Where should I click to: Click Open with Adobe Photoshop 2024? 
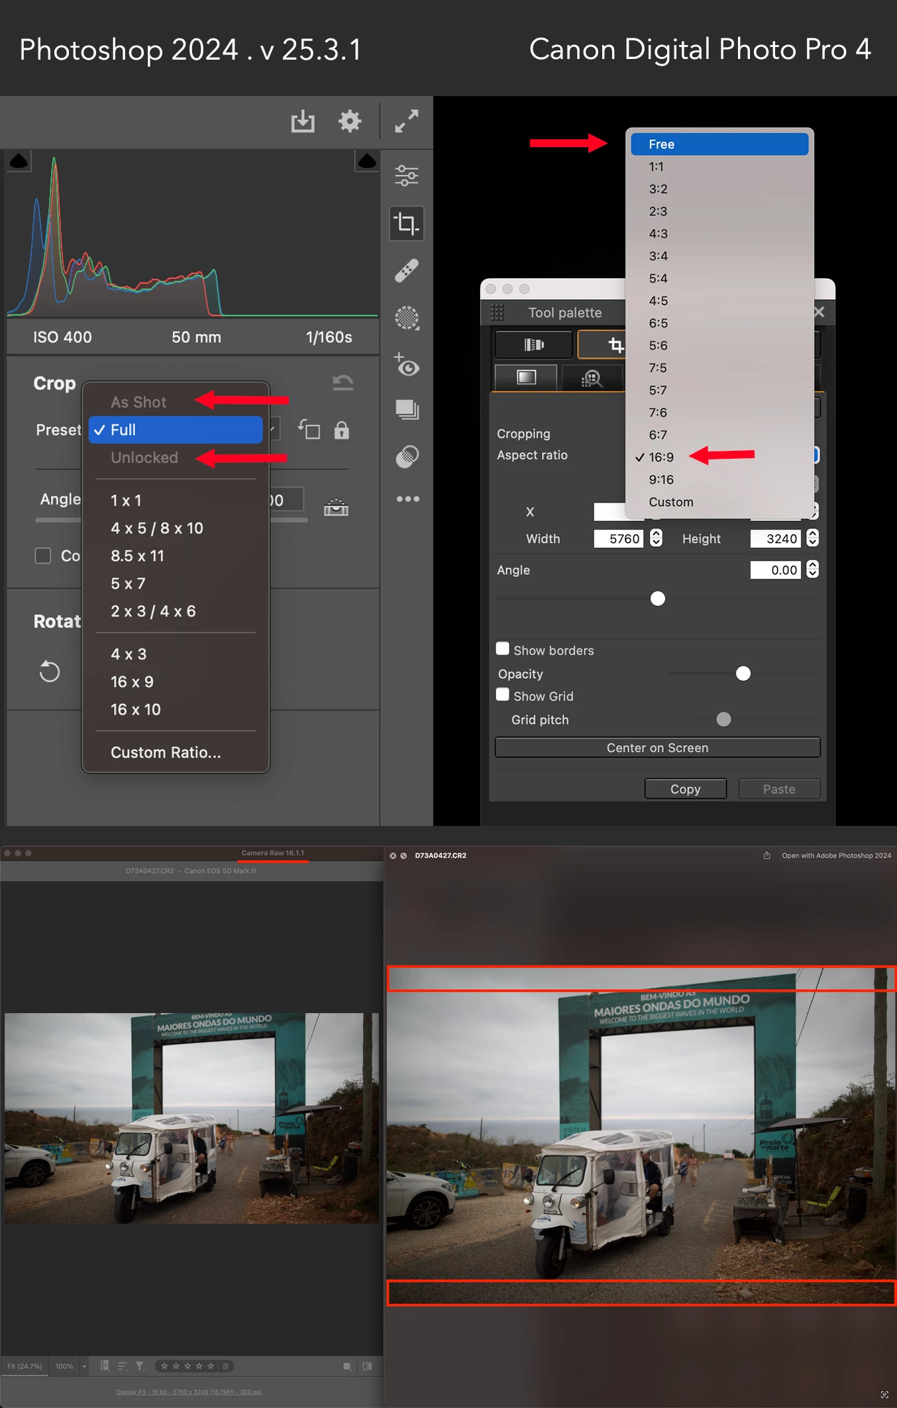click(836, 856)
